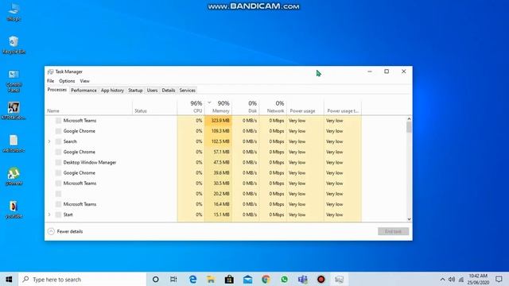509x286 pixels.
Task: Sort processes by the Network column header
Action: click(x=273, y=106)
